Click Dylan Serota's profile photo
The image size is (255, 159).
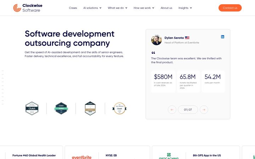[157, 40]
